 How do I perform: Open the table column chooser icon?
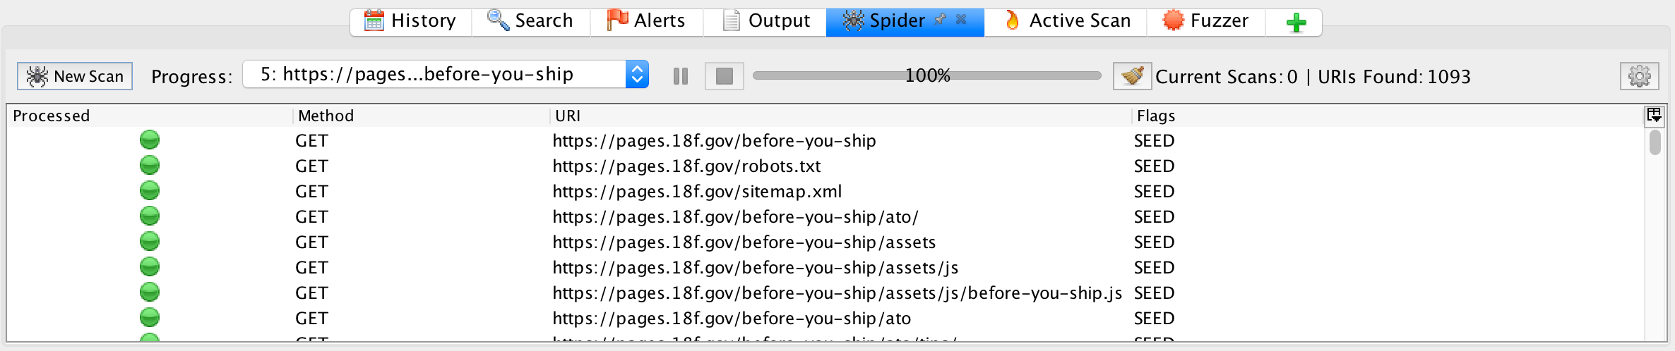(1654, 115)
